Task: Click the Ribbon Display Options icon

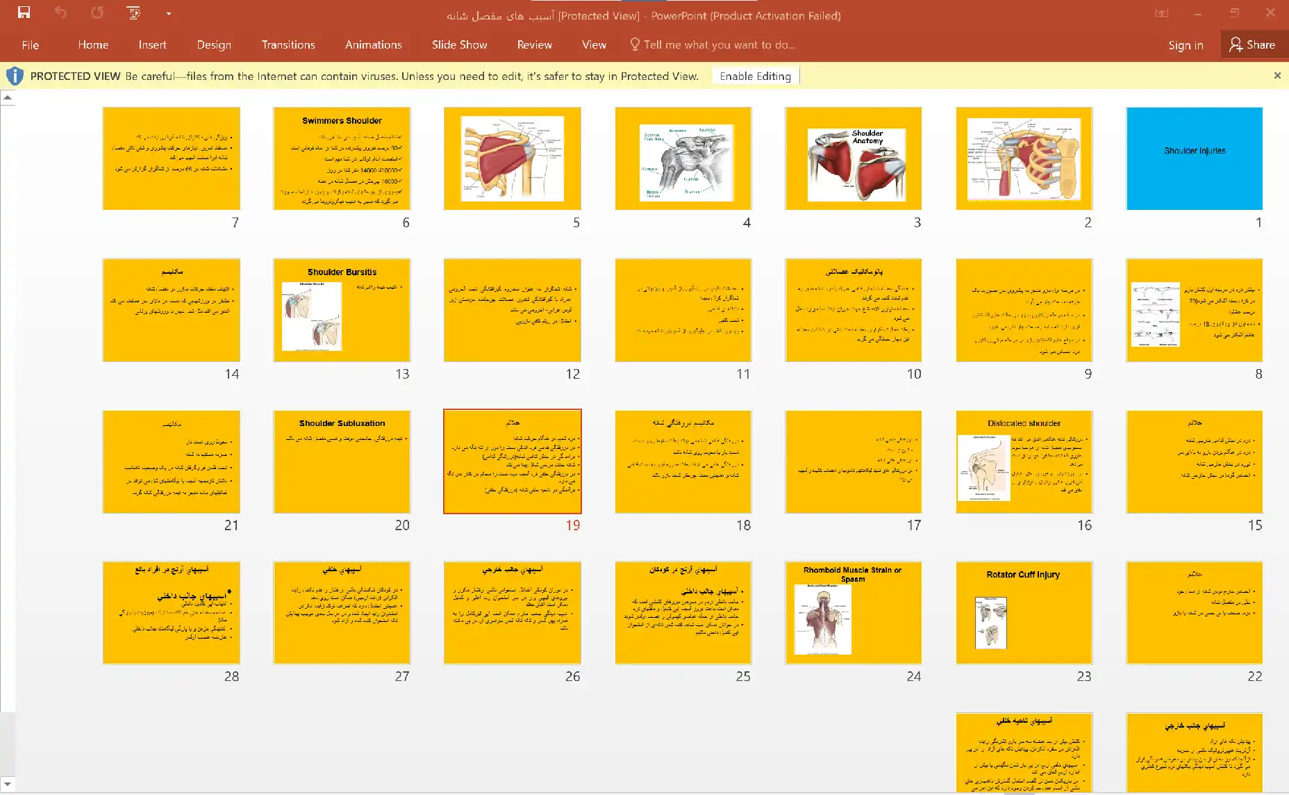Action: pyautogui.click(x=1161, y=13)
